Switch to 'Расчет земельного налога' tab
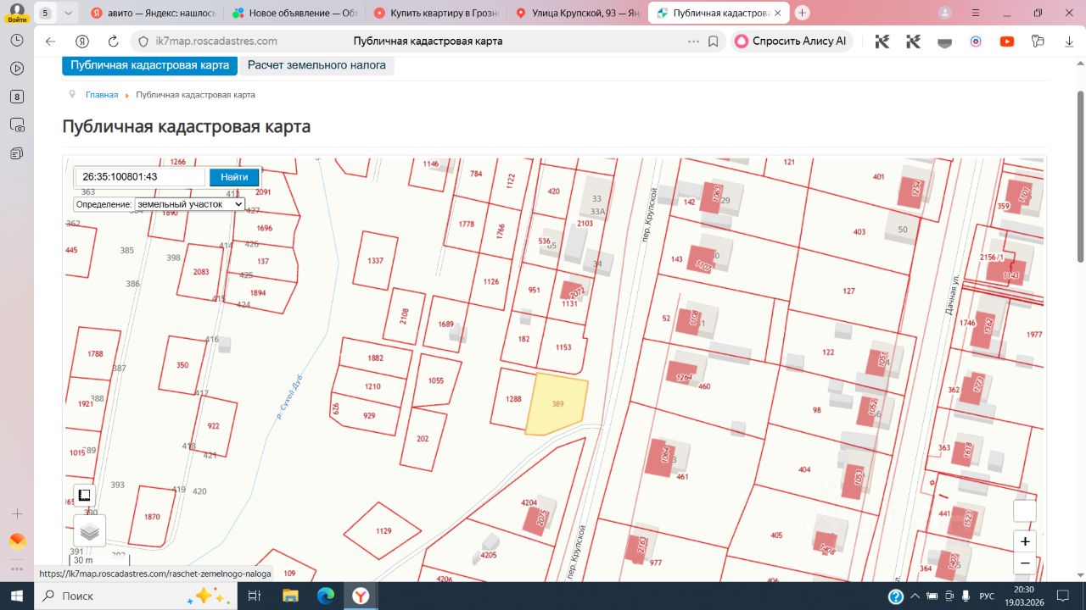Screen dimensions: 1086x610 [316, 65]
